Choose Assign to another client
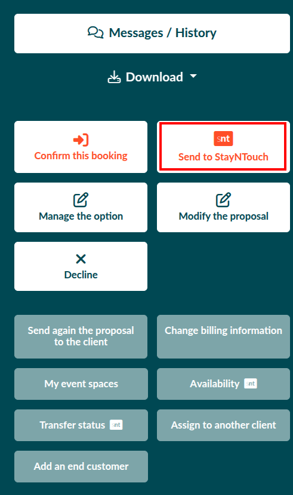 point(223,425)
